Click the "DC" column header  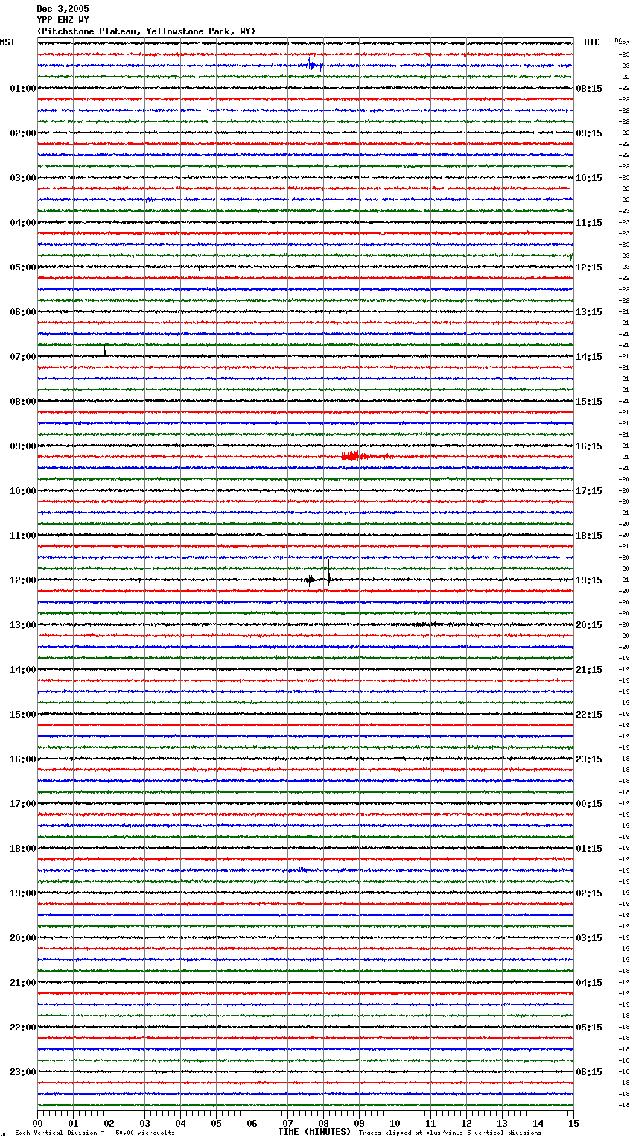618,41
